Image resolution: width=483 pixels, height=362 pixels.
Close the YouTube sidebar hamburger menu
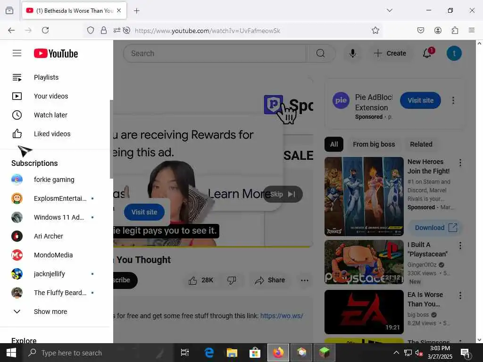[17, 53]
